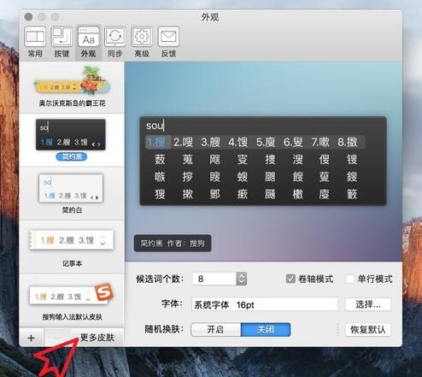
Task: Click candidate 6.叟 in preview
Action: (293, 142)
